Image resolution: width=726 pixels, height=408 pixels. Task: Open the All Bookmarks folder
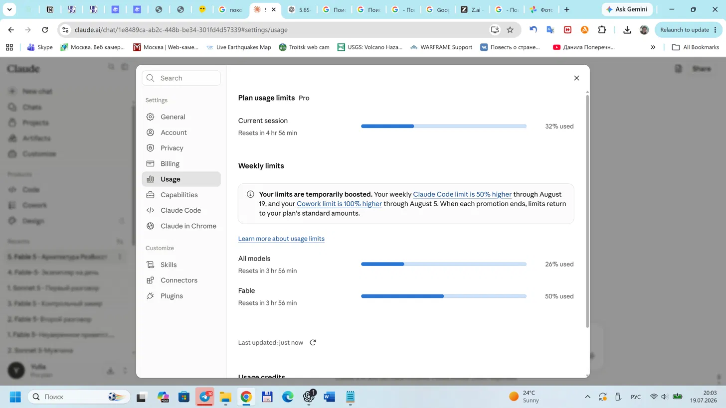click(696, 47)
